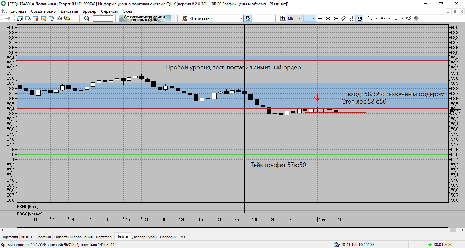Click the hand-pointer new order icon

(x=28, y=18)
